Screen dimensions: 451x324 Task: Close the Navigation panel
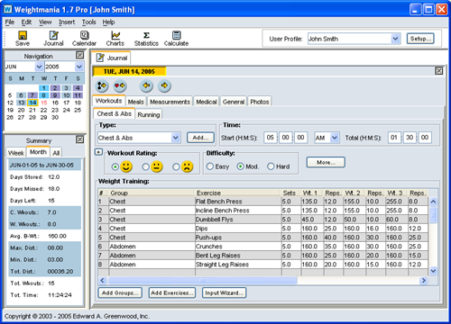(x=79, y=55)
